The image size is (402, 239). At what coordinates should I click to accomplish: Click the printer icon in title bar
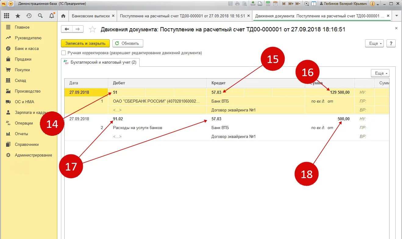tap(237, 4)
